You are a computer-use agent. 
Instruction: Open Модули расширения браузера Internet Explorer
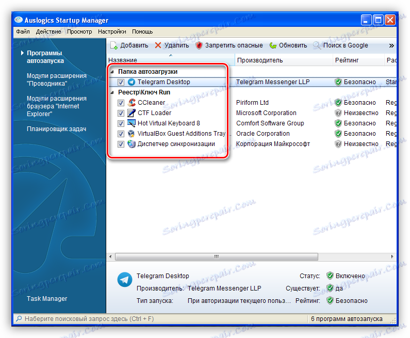[57, 106]
